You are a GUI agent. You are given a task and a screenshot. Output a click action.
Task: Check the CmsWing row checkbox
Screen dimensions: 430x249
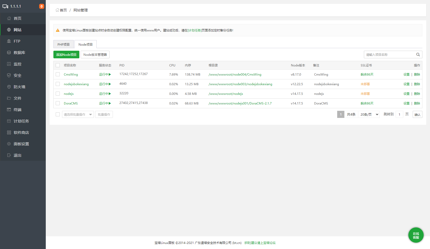click(x=58, y=74)
